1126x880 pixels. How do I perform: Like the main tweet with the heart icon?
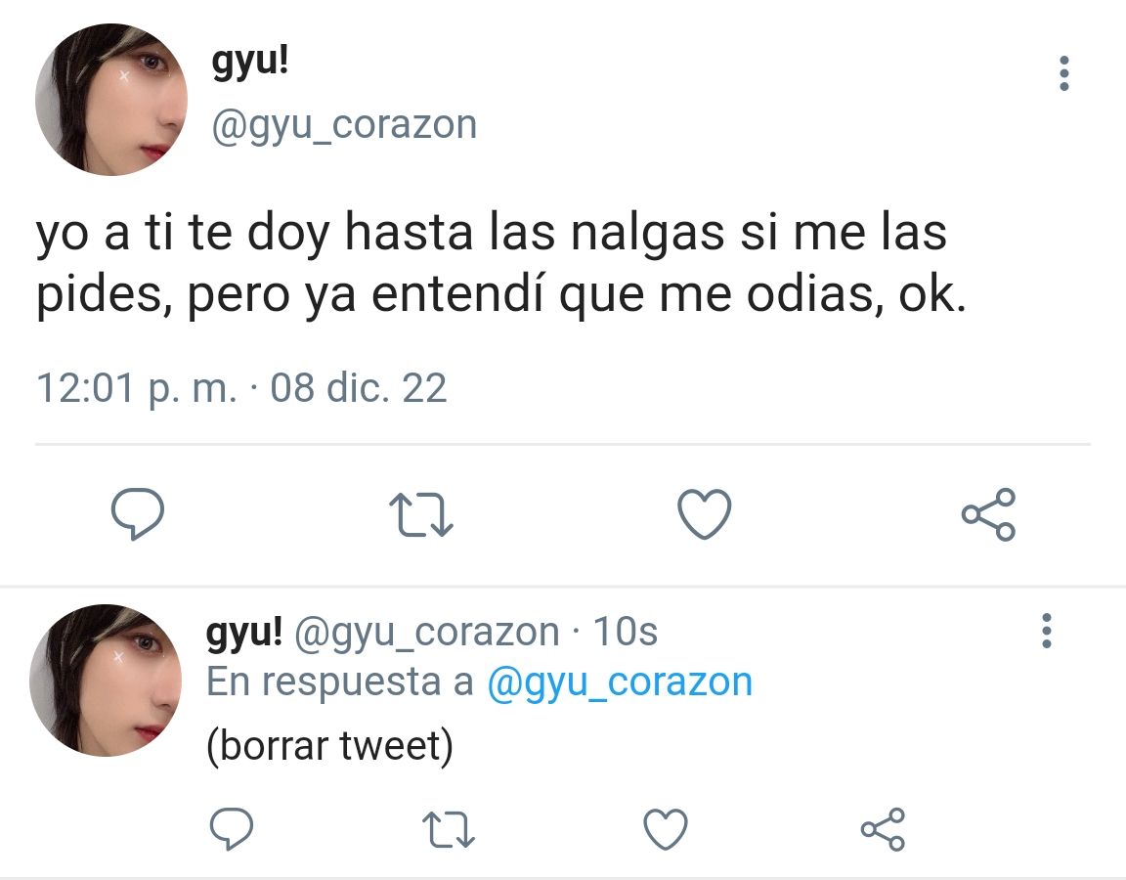pos(705,513)
